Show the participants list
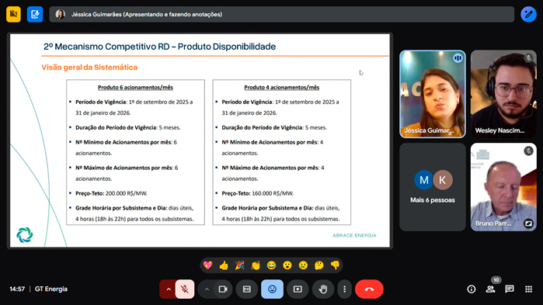The width and height of the screenshot is (543, 305). click(x=490, y=289)
